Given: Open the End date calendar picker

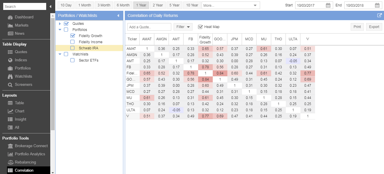Looking at the screenshot, I should pos(377,5).
